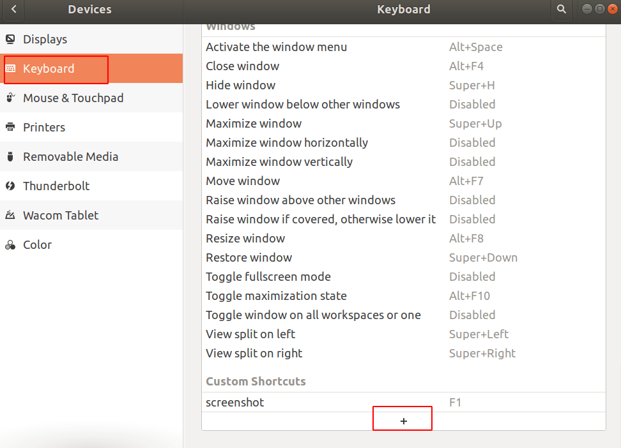This screenshot has width=621, height=448.
Task: Open the Color panel
Action: 91,244
